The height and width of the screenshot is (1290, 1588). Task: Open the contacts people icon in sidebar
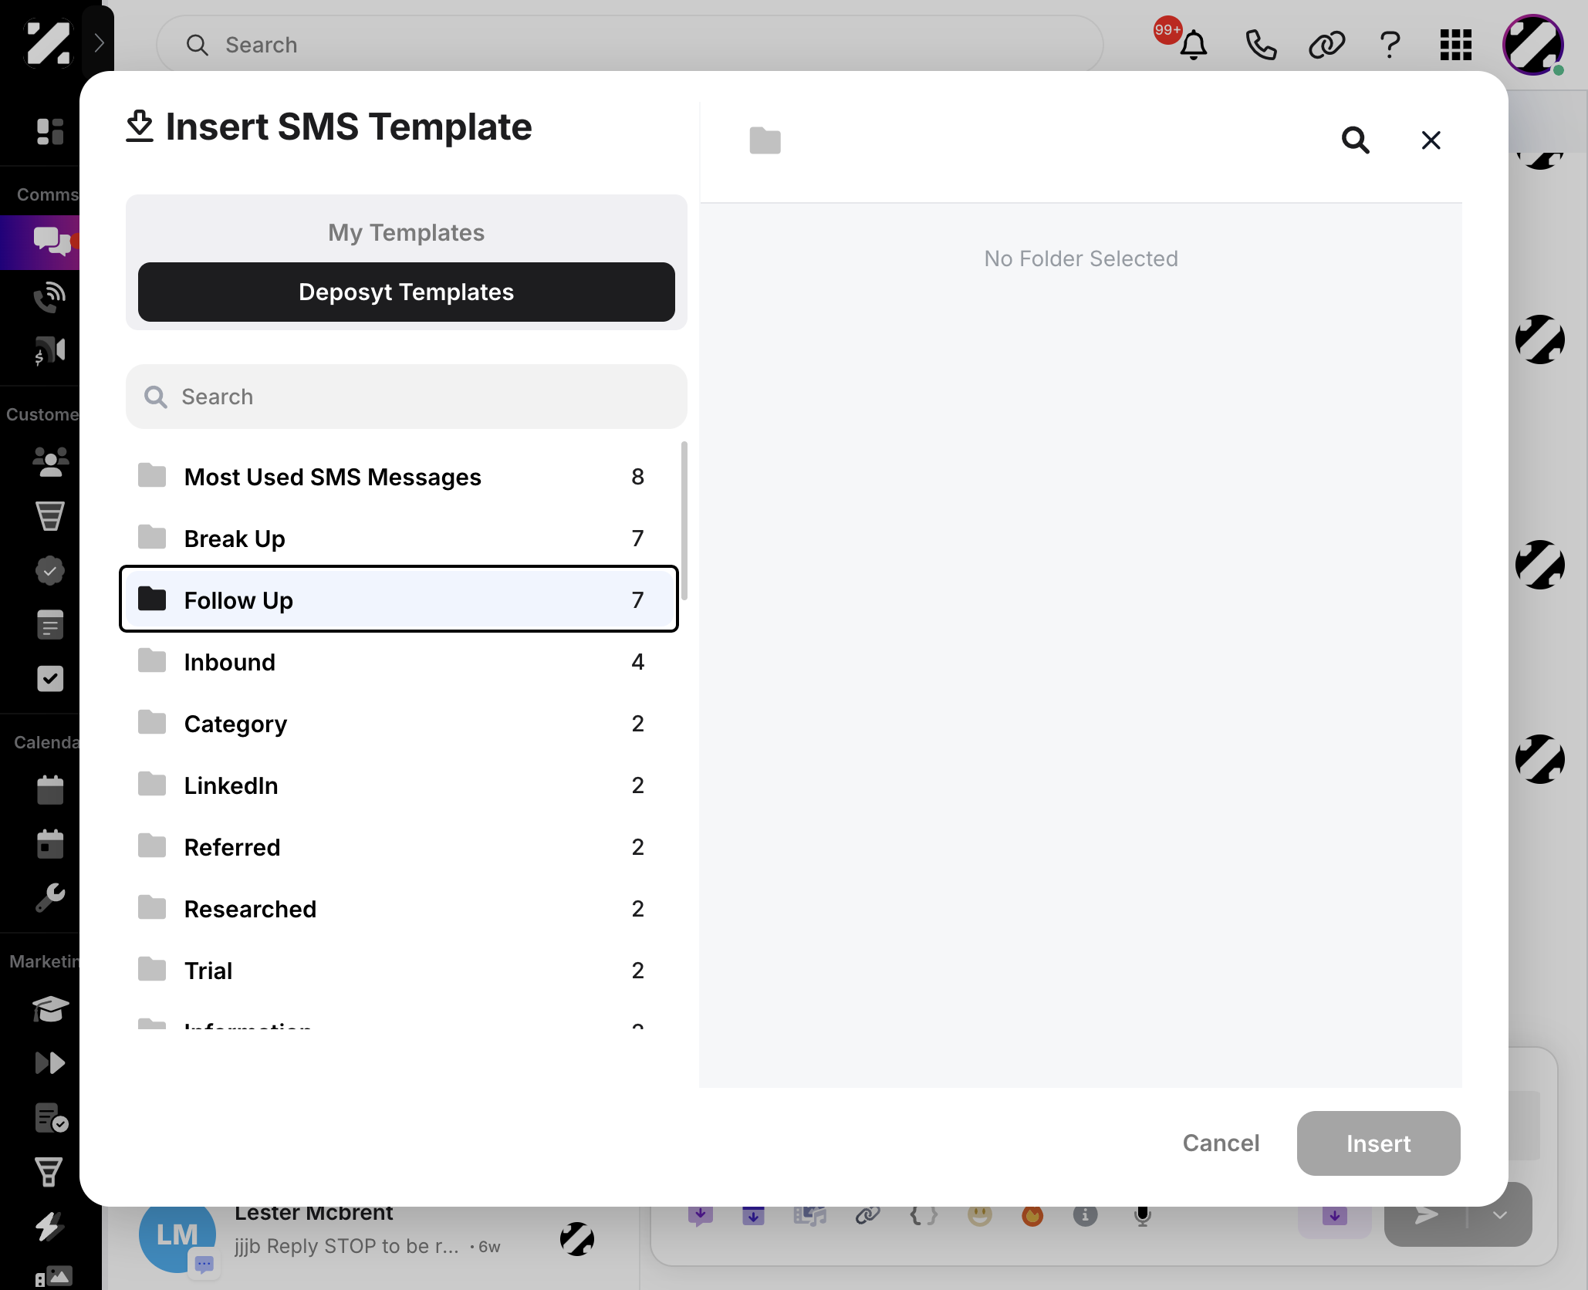click(51, 461)
